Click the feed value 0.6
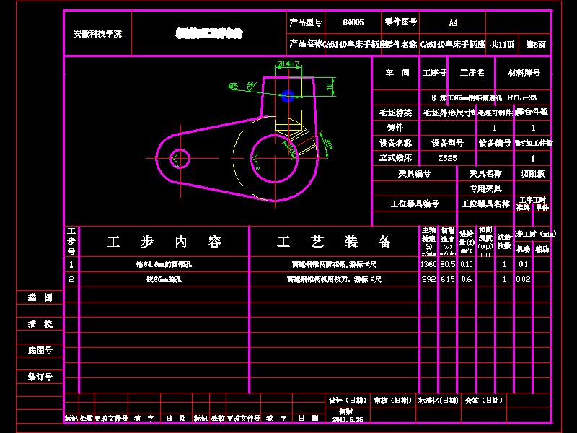 pyautogui.click(x=466, y=279)
